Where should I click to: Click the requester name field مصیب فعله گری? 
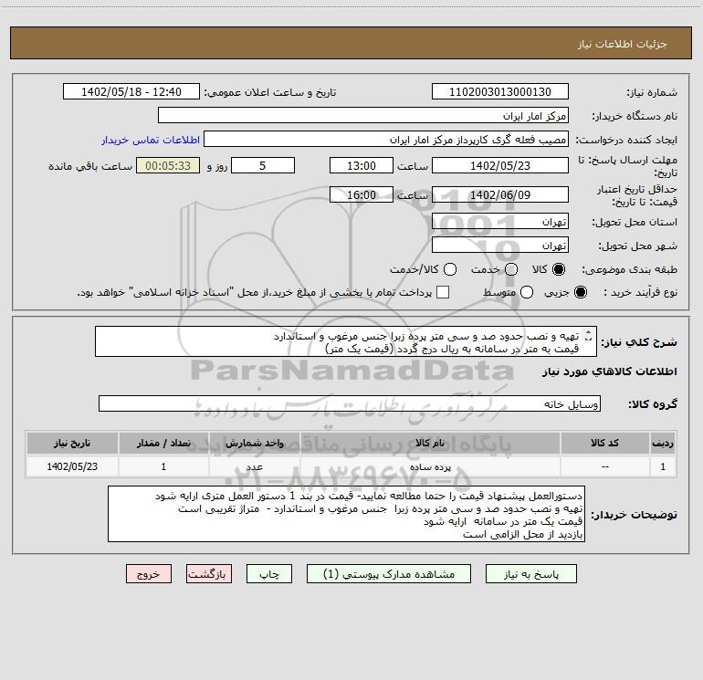pos(386,140)
